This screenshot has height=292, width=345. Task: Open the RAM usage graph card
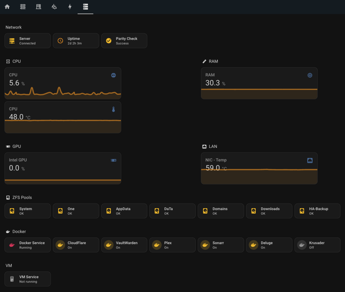(x=259, y=83)
